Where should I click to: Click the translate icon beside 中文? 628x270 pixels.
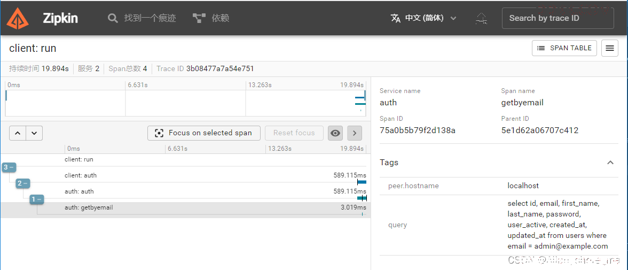click(396, 18)
